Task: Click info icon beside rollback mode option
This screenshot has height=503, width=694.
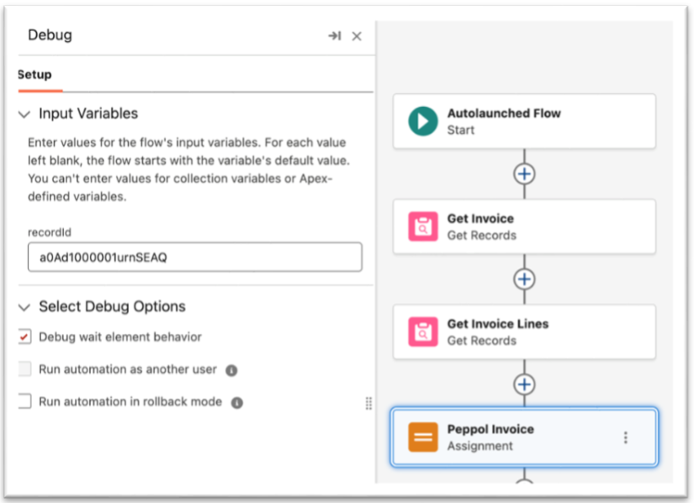Action: pos(237,403)
